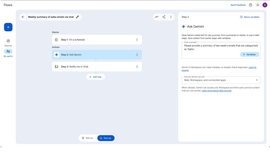Click the blue plus create button

[x=8, y=27]
